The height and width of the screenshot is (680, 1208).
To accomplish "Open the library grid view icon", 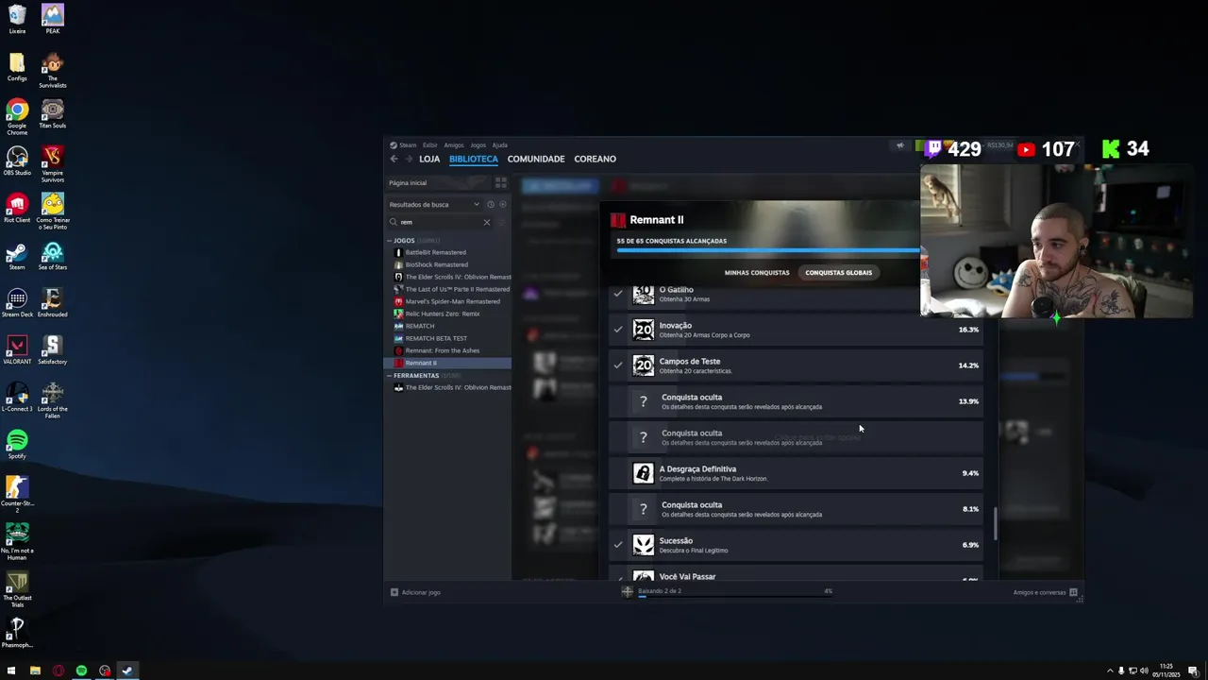I will 501,182.
